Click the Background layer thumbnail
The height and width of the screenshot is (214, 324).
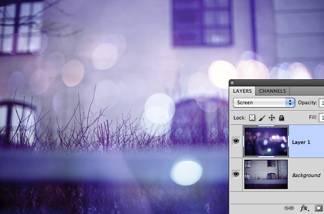[266, 174]
